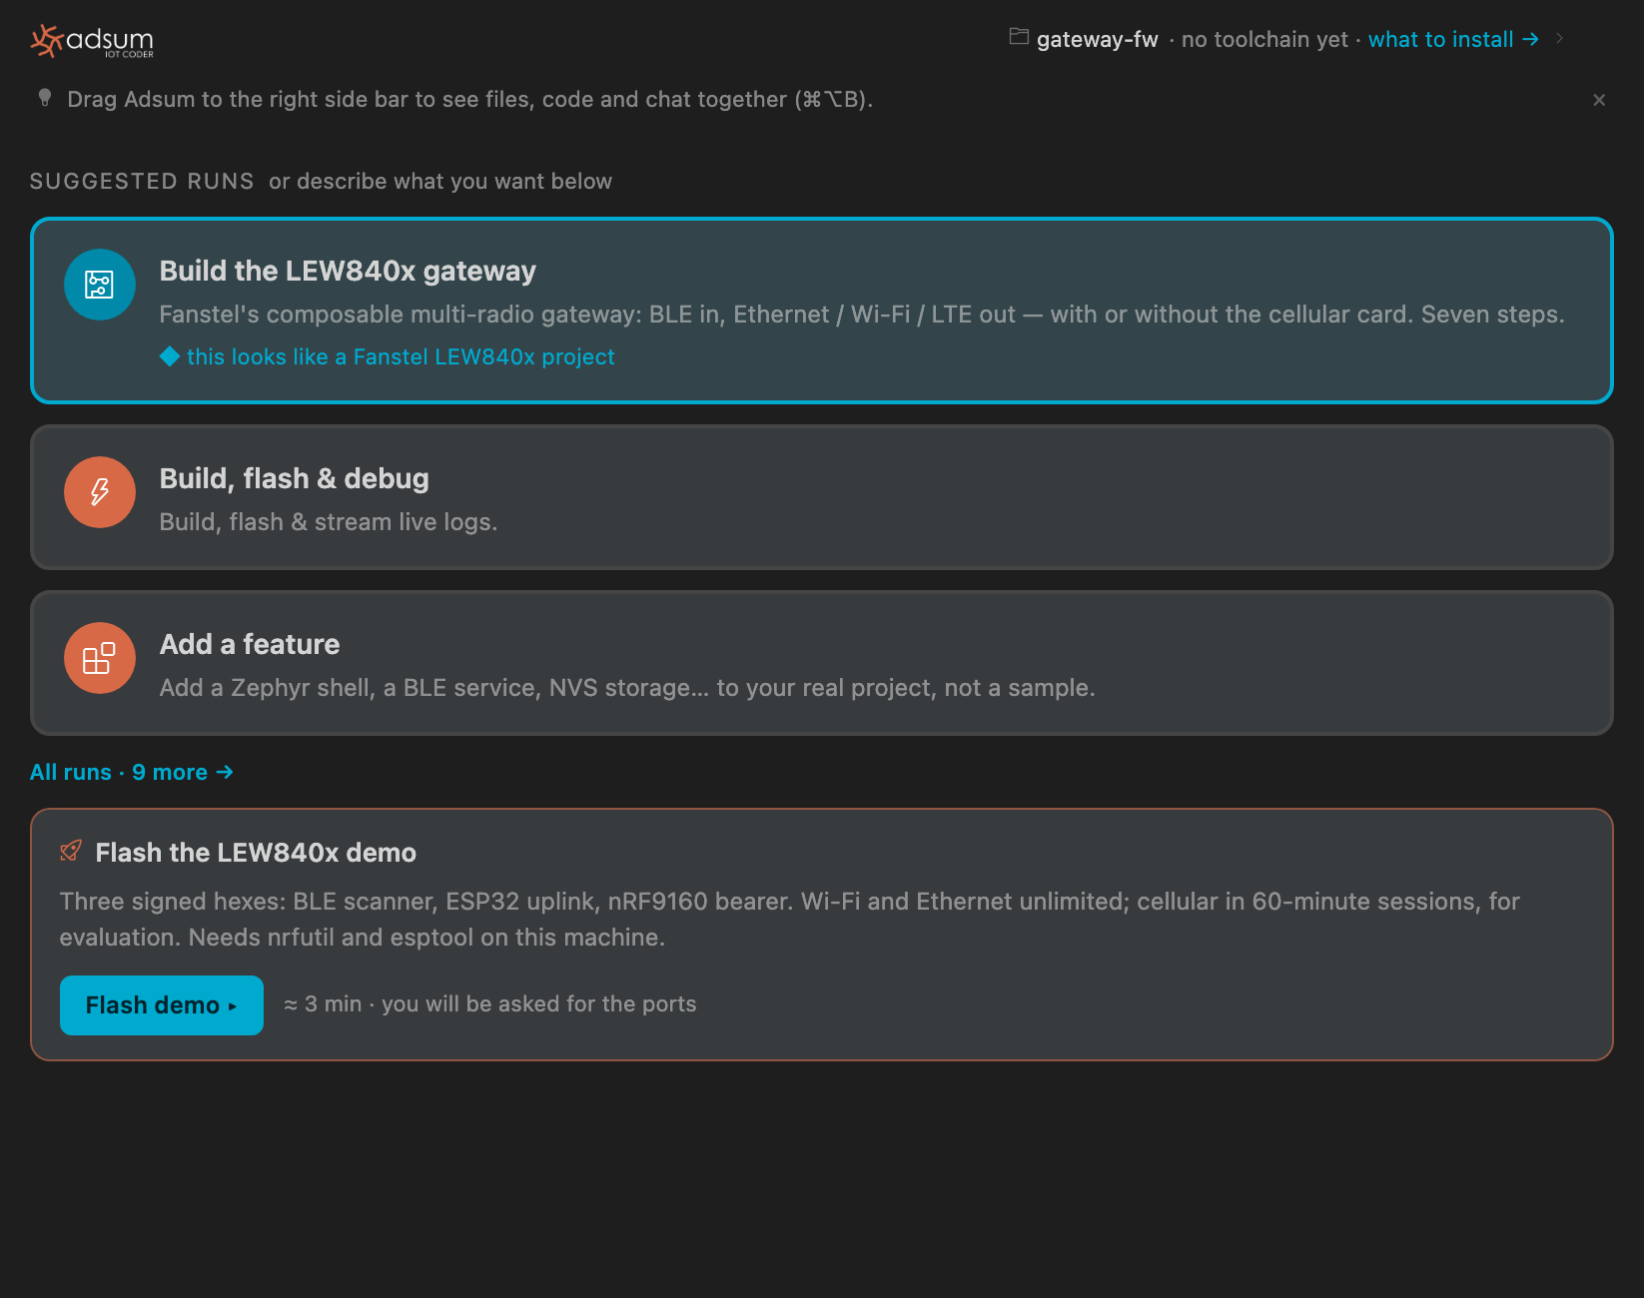1644x1298 pixels.
Task: Click the Adsum IoT Coder logo
Action: (92, 41)
